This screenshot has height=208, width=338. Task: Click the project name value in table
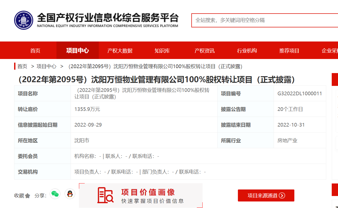pos(142,93)
